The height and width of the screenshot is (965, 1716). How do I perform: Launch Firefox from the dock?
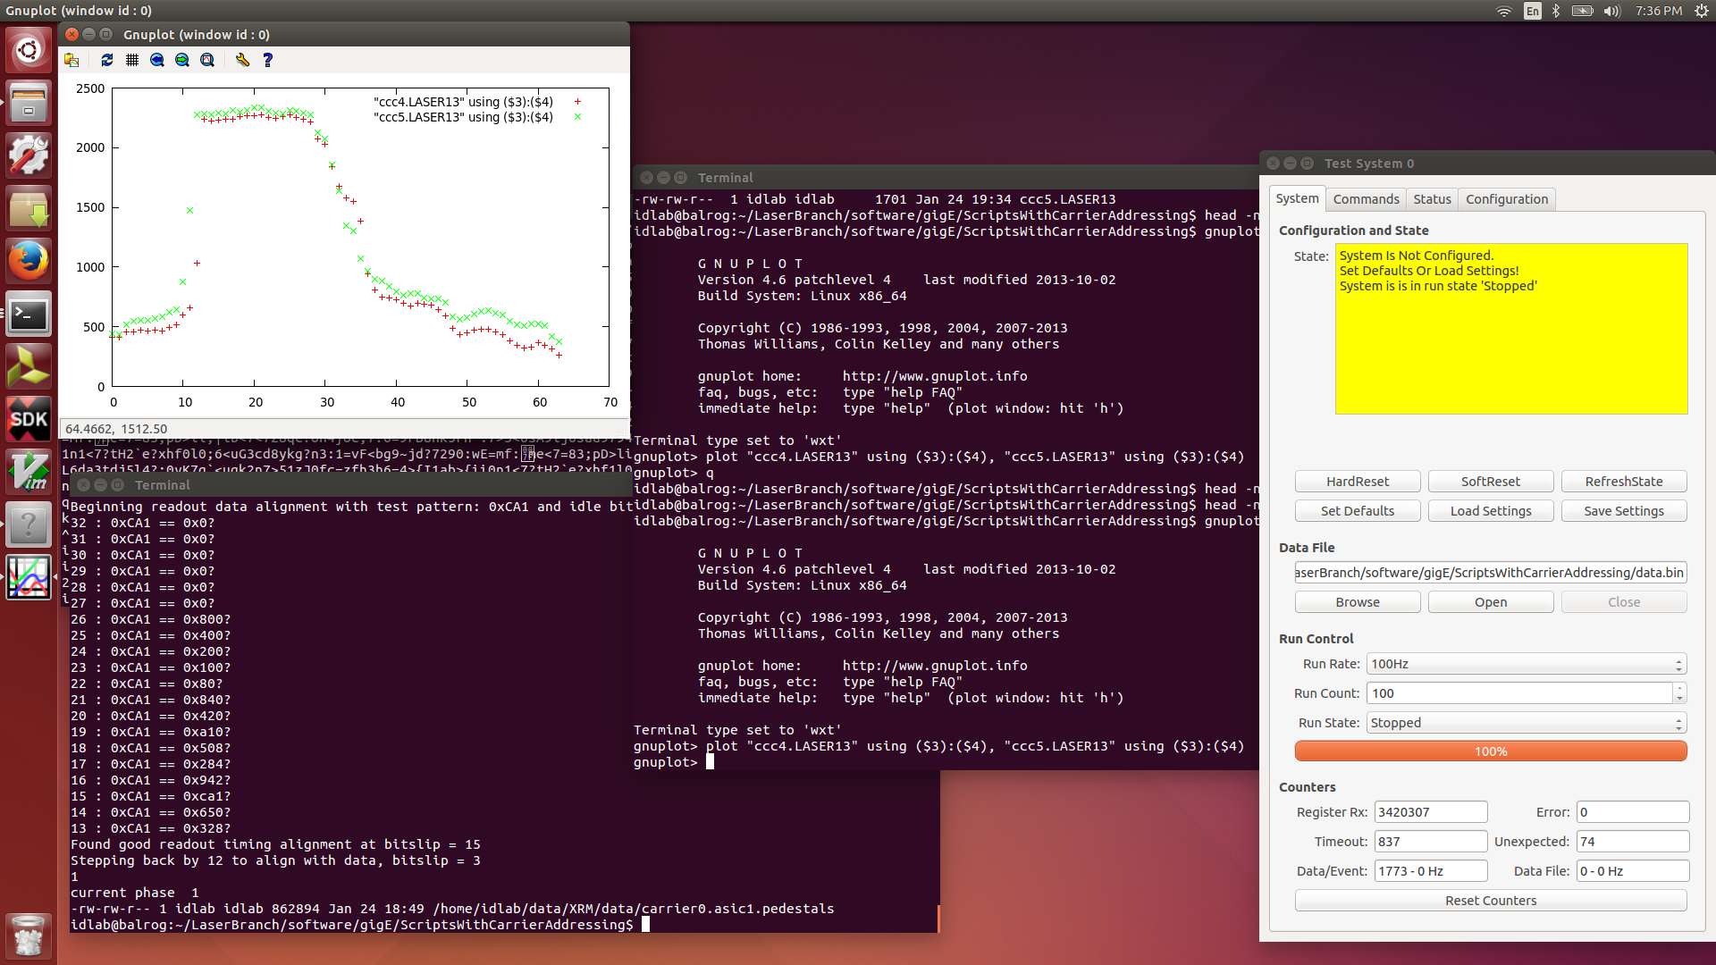coord(29,261)
